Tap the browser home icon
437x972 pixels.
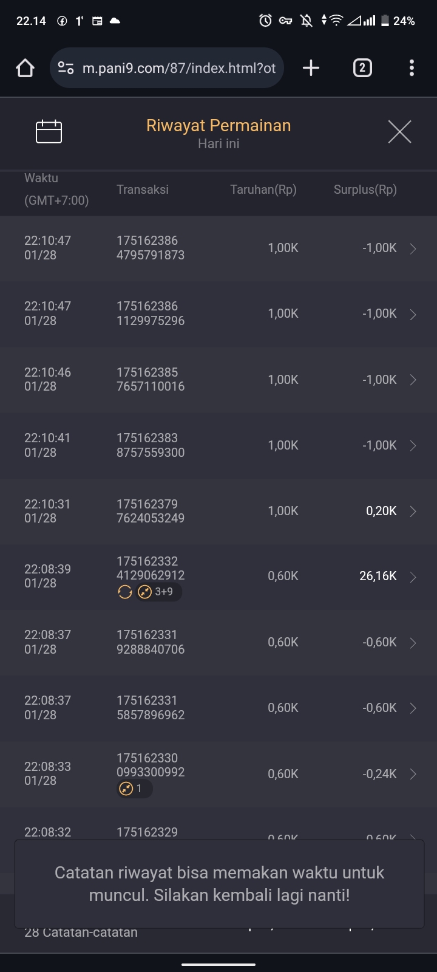(x=25, y=68)
